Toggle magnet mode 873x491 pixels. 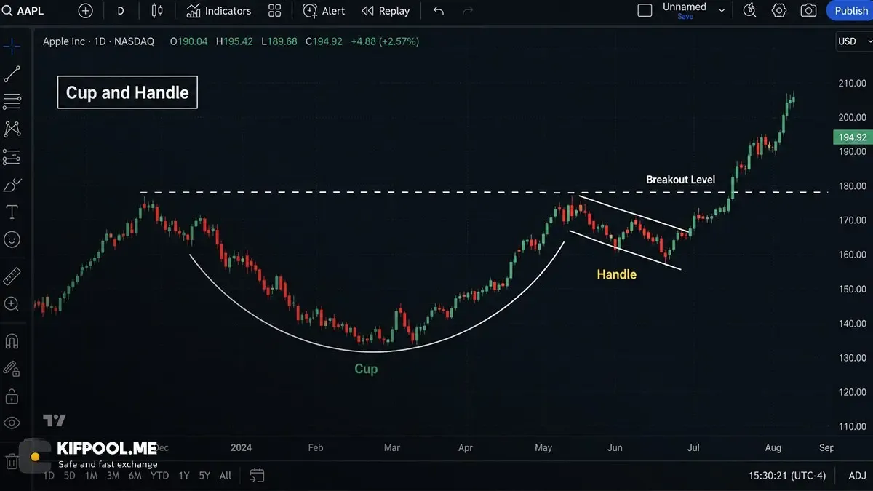click(x=12, y=341)
